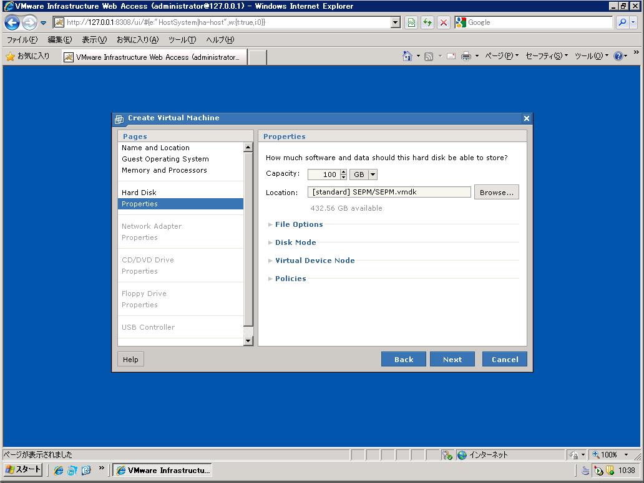
Task: Open the お気に入り(A) menu
Action: pos(137,40)
